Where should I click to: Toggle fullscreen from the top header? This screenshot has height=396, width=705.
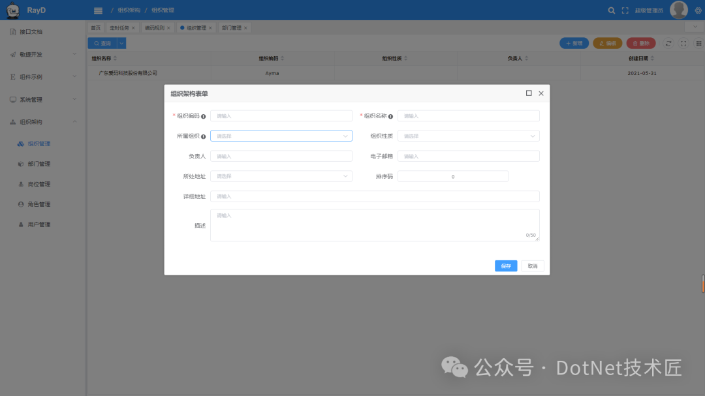(x=625, y=10)
